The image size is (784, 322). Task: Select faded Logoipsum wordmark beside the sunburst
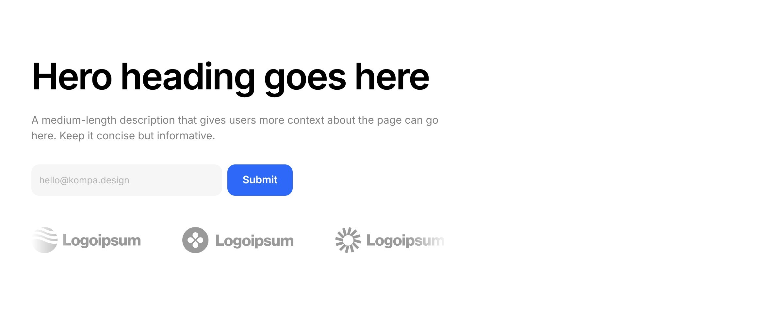tap(405, 241)
